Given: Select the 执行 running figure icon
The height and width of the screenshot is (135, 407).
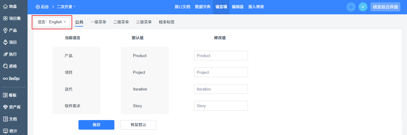Looking at the screenshot, I should pos(5,54).
